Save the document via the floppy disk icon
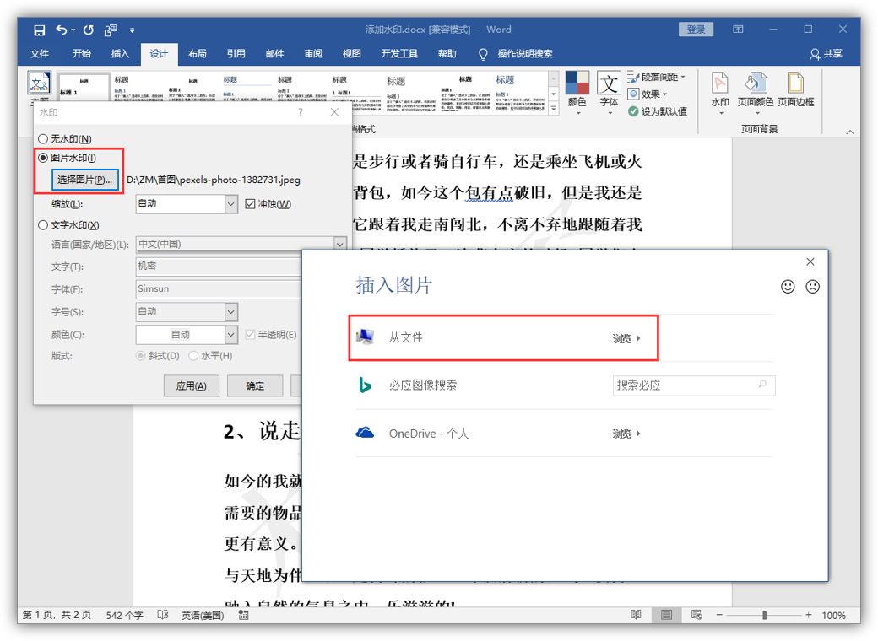The width and height of the screenshot is (878, 641). (x=39, y=30)
